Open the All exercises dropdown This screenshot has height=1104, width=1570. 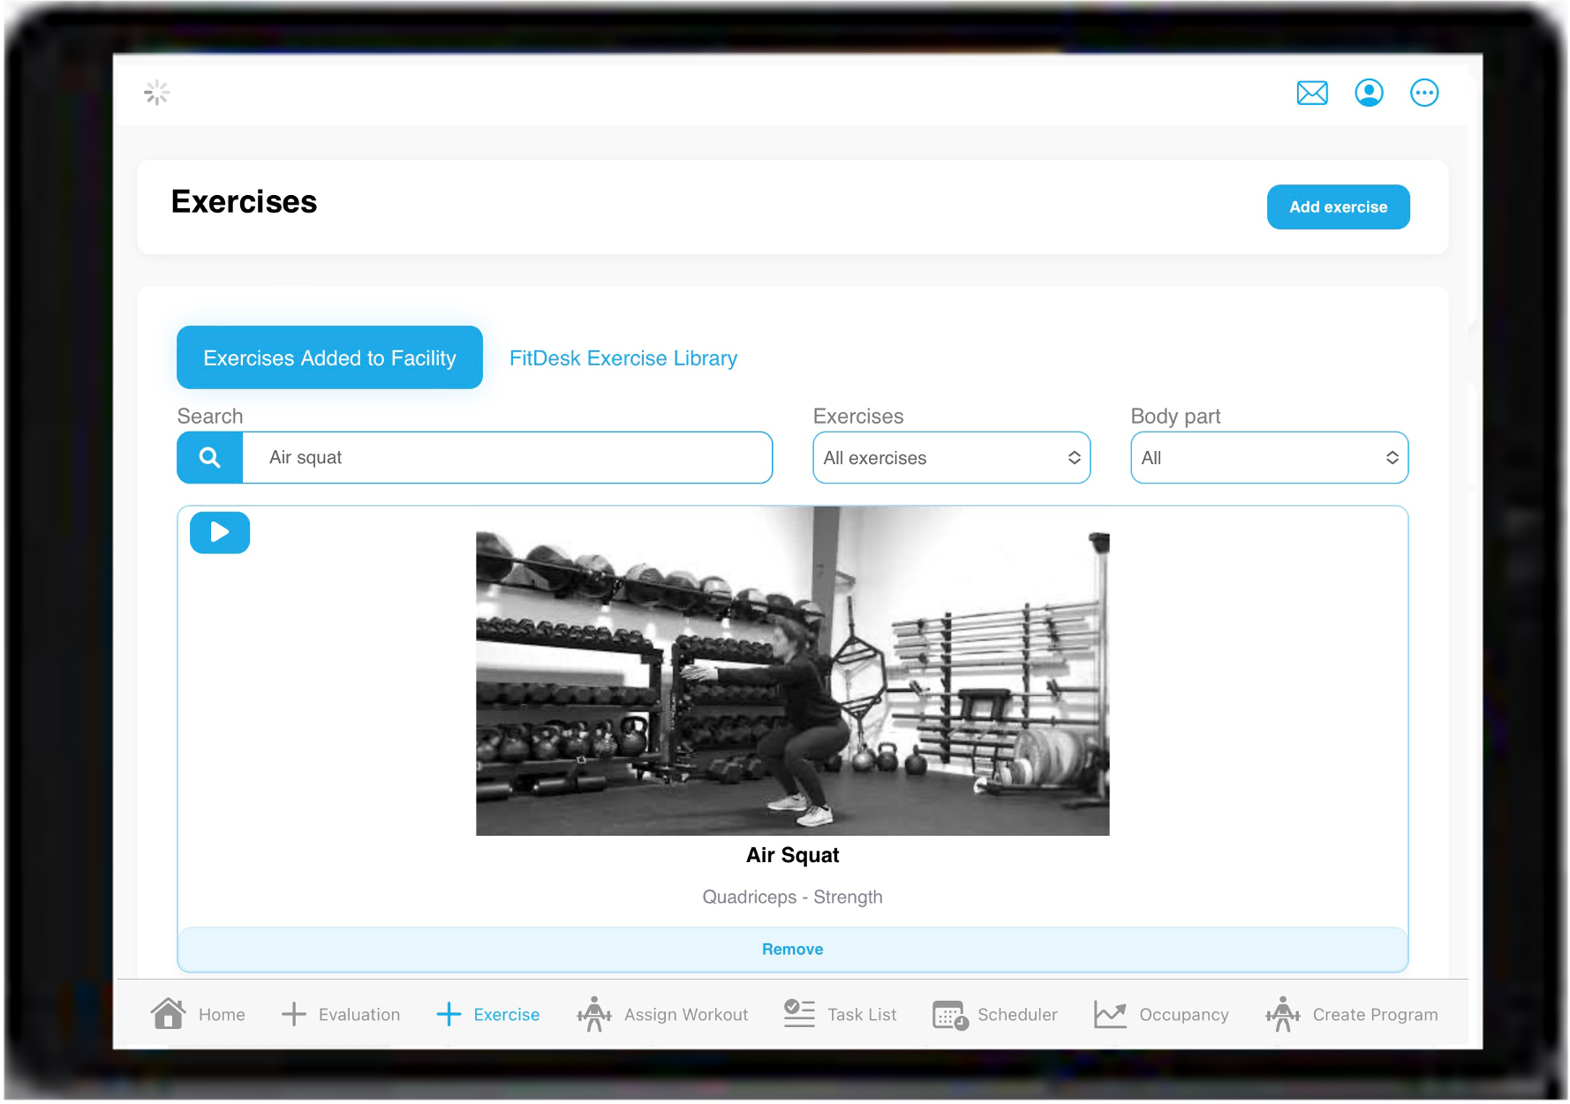point(951,457)
